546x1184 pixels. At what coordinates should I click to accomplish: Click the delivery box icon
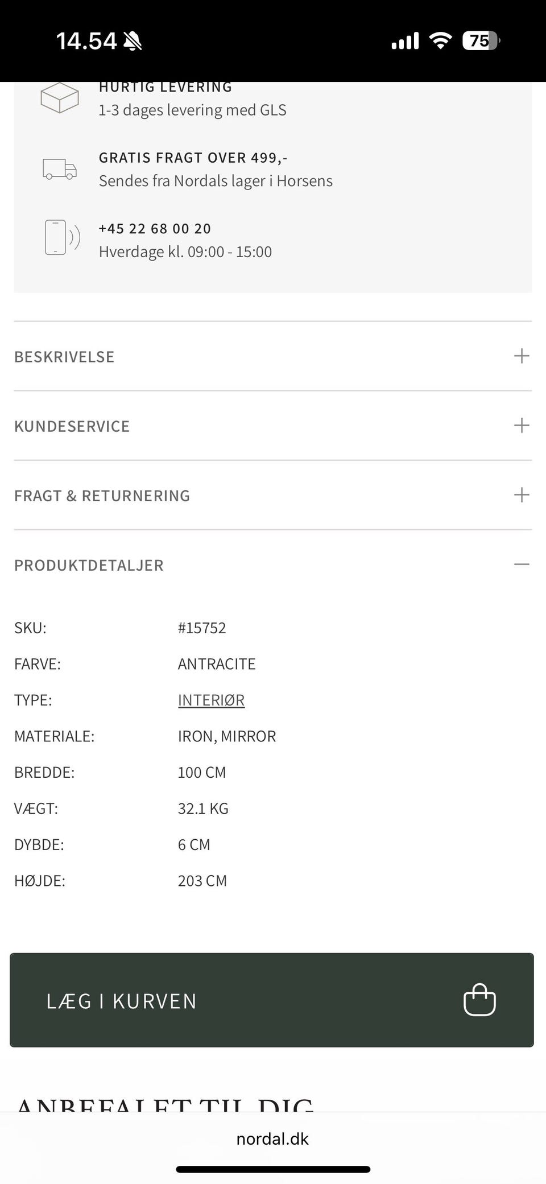pyautogui.click(x=59, y=98)
